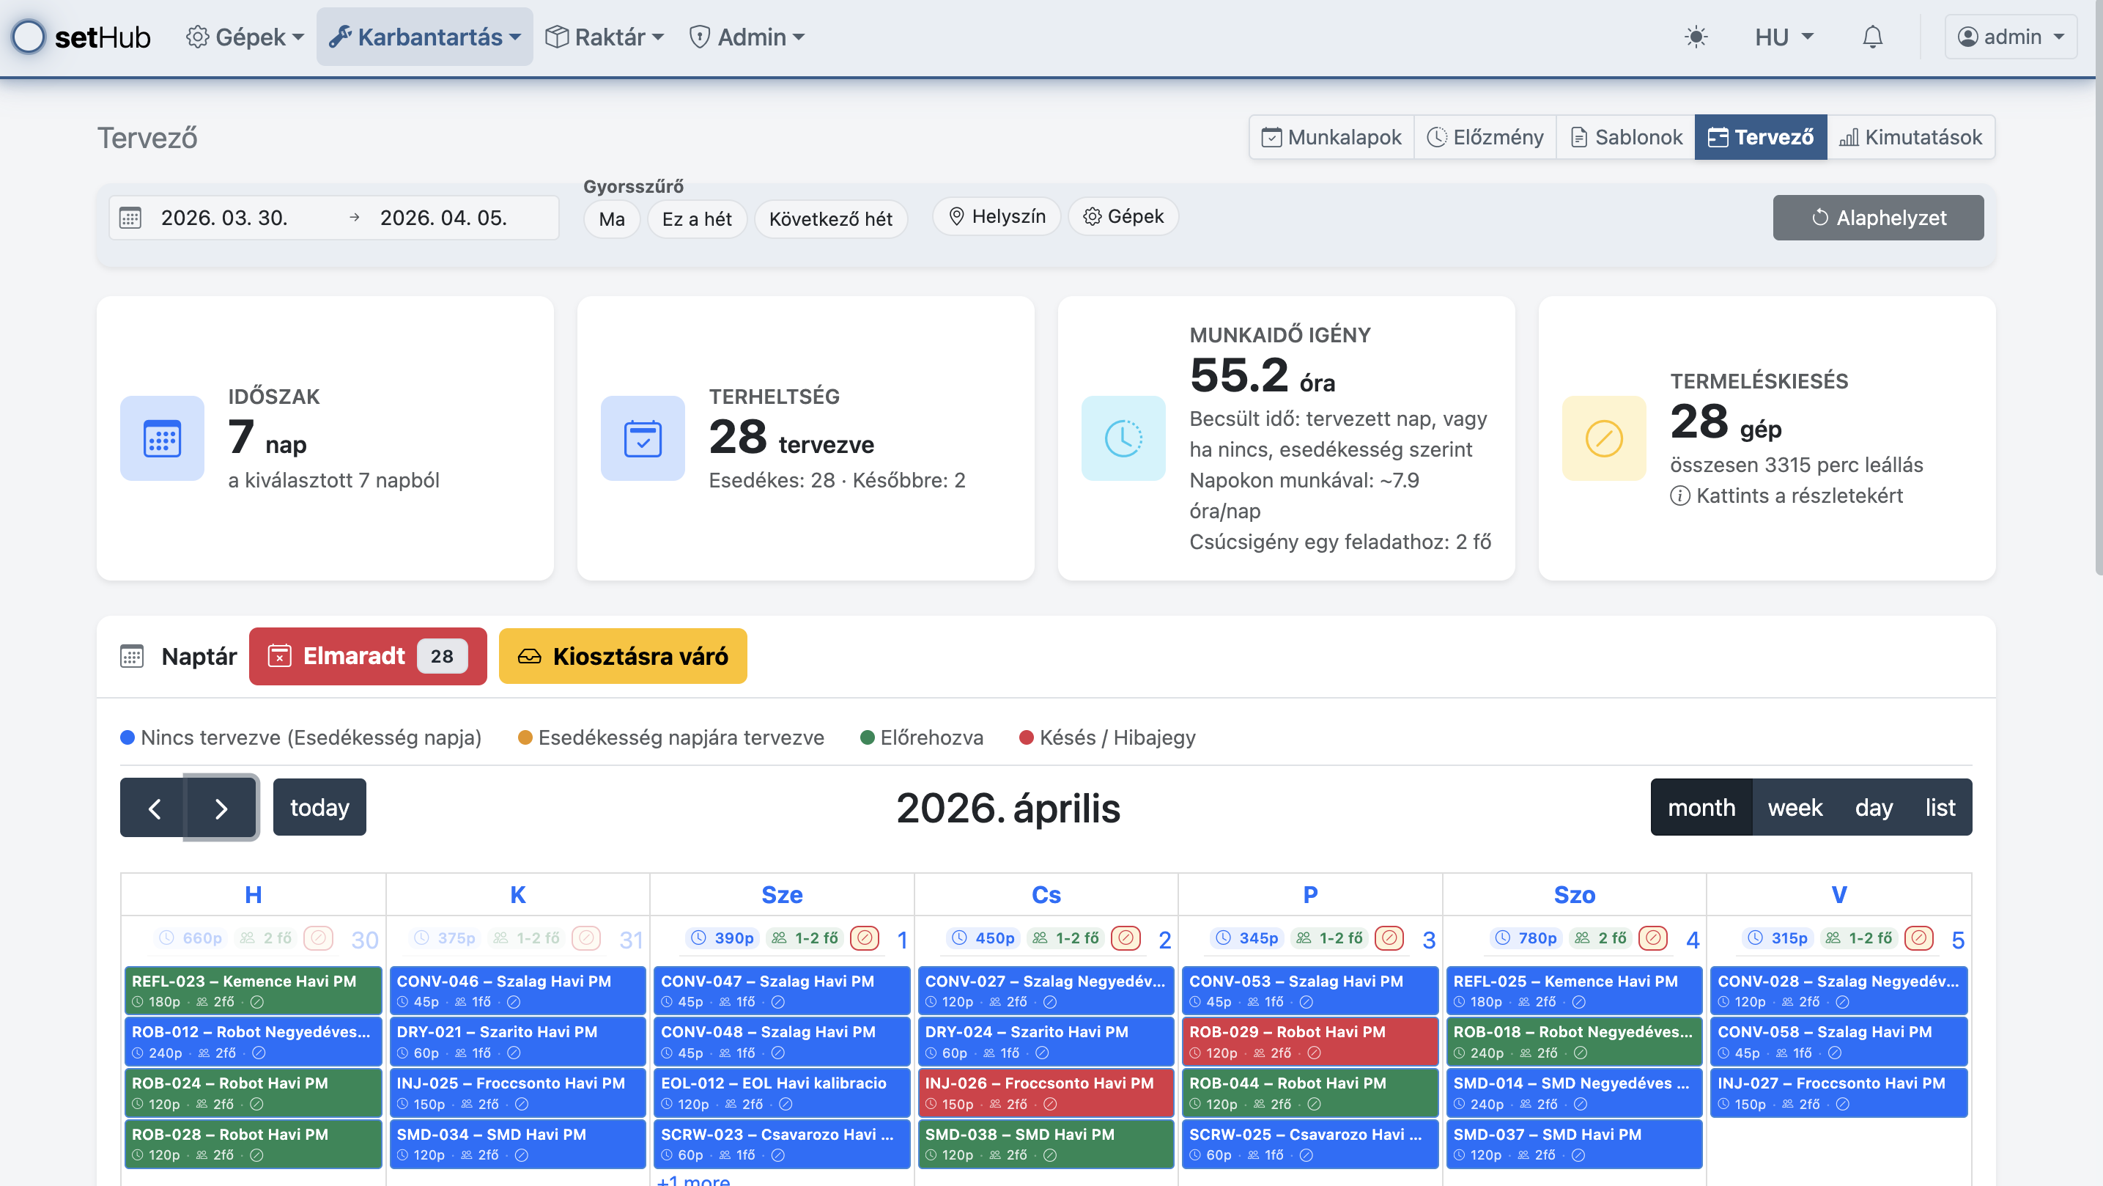Go to next month with right arrow
The width and height of the screenshot is (2103, 1186).
click(x=221, y=808)
